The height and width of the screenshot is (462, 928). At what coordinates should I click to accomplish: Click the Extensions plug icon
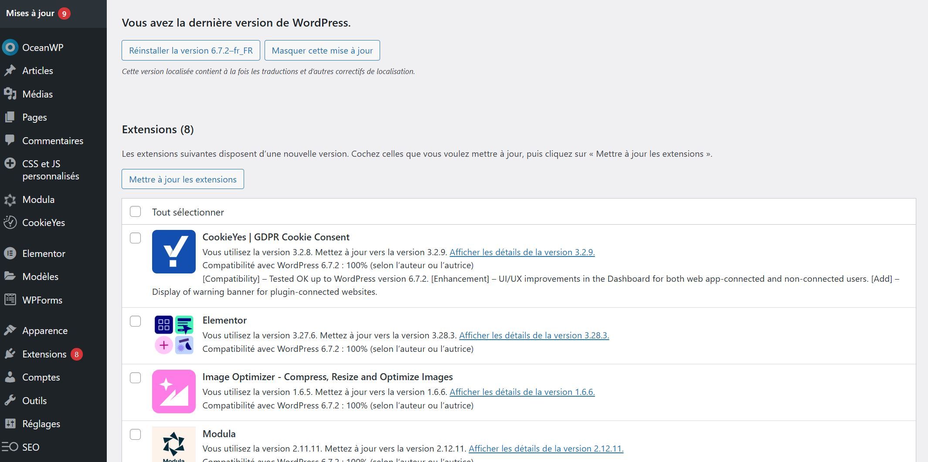pyautogui.click(x=10, y=354)
